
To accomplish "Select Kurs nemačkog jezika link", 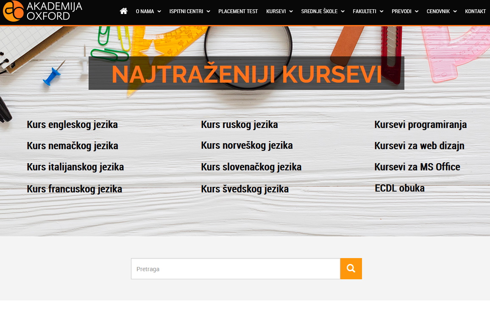I will 72,146.
